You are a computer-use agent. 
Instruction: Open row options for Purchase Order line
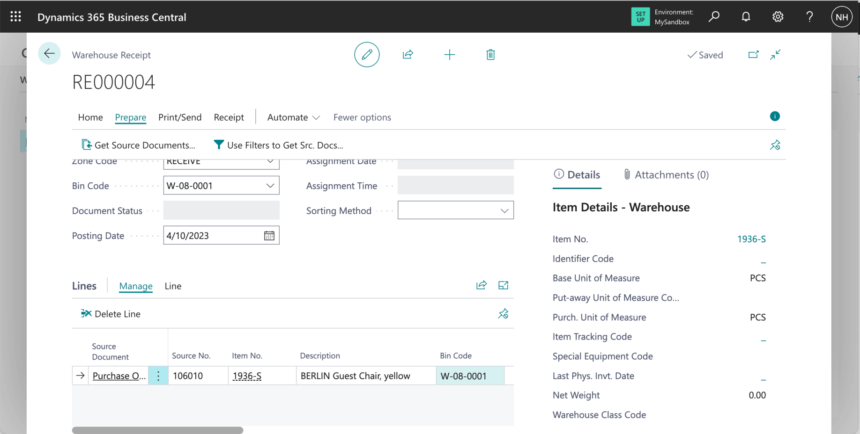158,376
